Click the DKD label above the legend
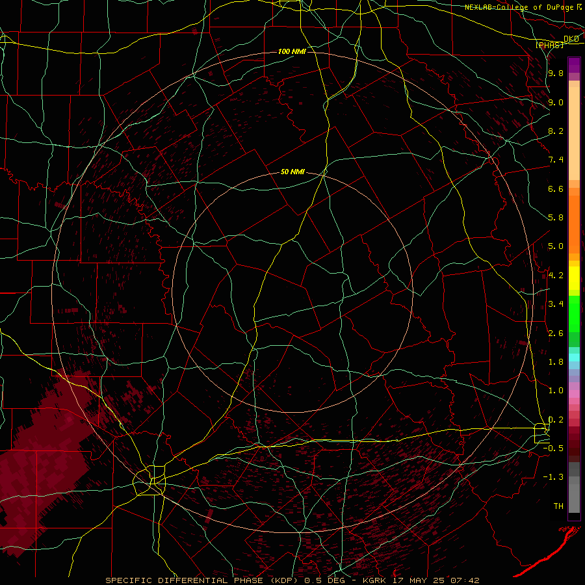 pyautogui.click(x=571, y=39)
